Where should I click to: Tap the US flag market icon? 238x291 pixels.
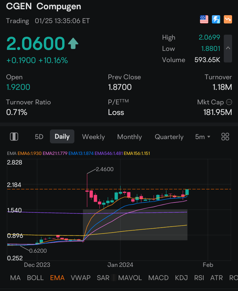tap(204, 19)
